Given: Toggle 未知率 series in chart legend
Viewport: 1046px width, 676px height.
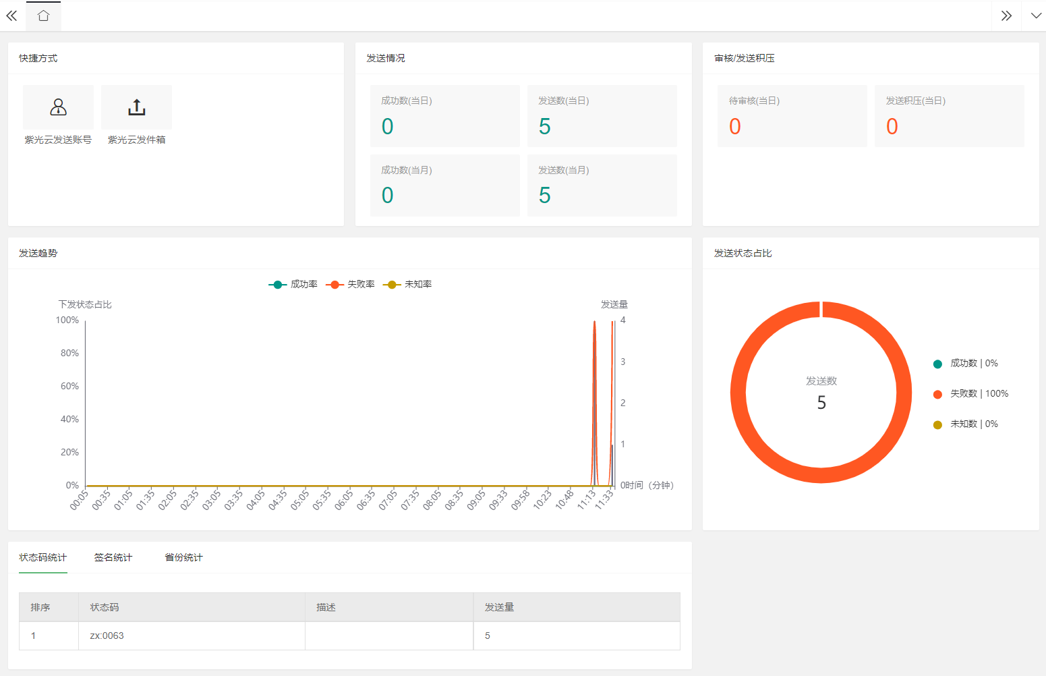Looking at the screenshot, I should (407, 285).
